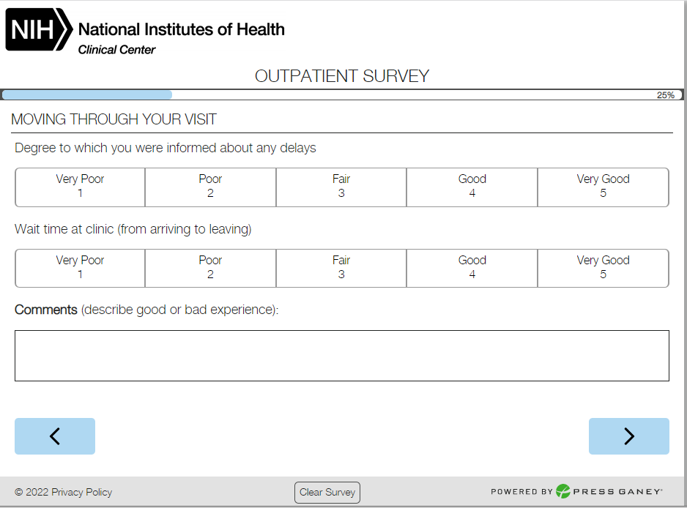Click the National Institutes of Health title
The height and width of the screenshot is (508, 687).
(x=181, y=30)
